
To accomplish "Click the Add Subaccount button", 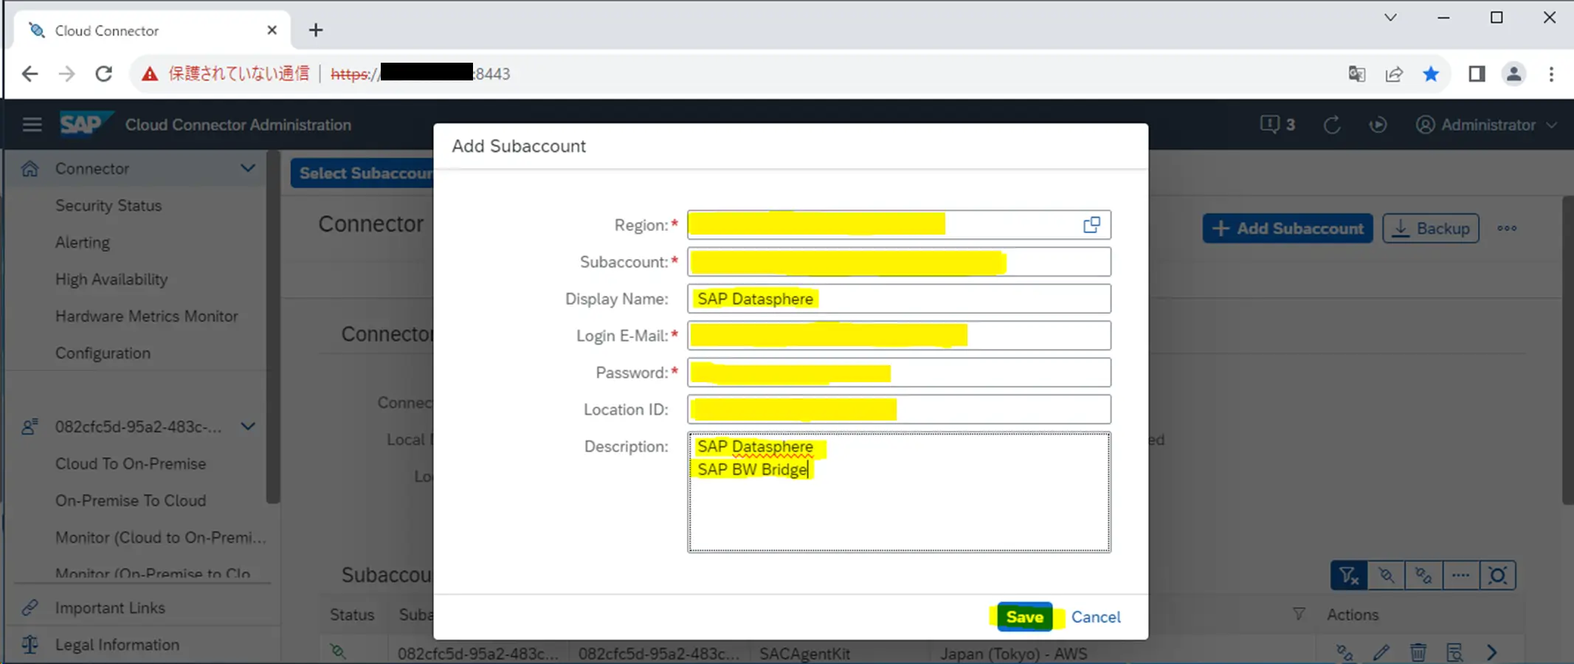I will (x=1288, y=229).
